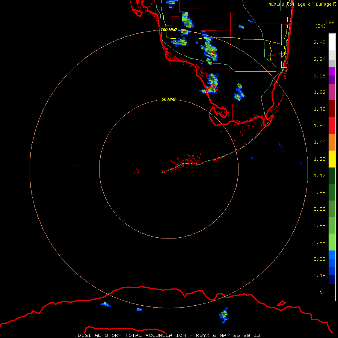Pick the black ND swatch at the legend bottom
This screenshot has width=338, height=338.
332,292
